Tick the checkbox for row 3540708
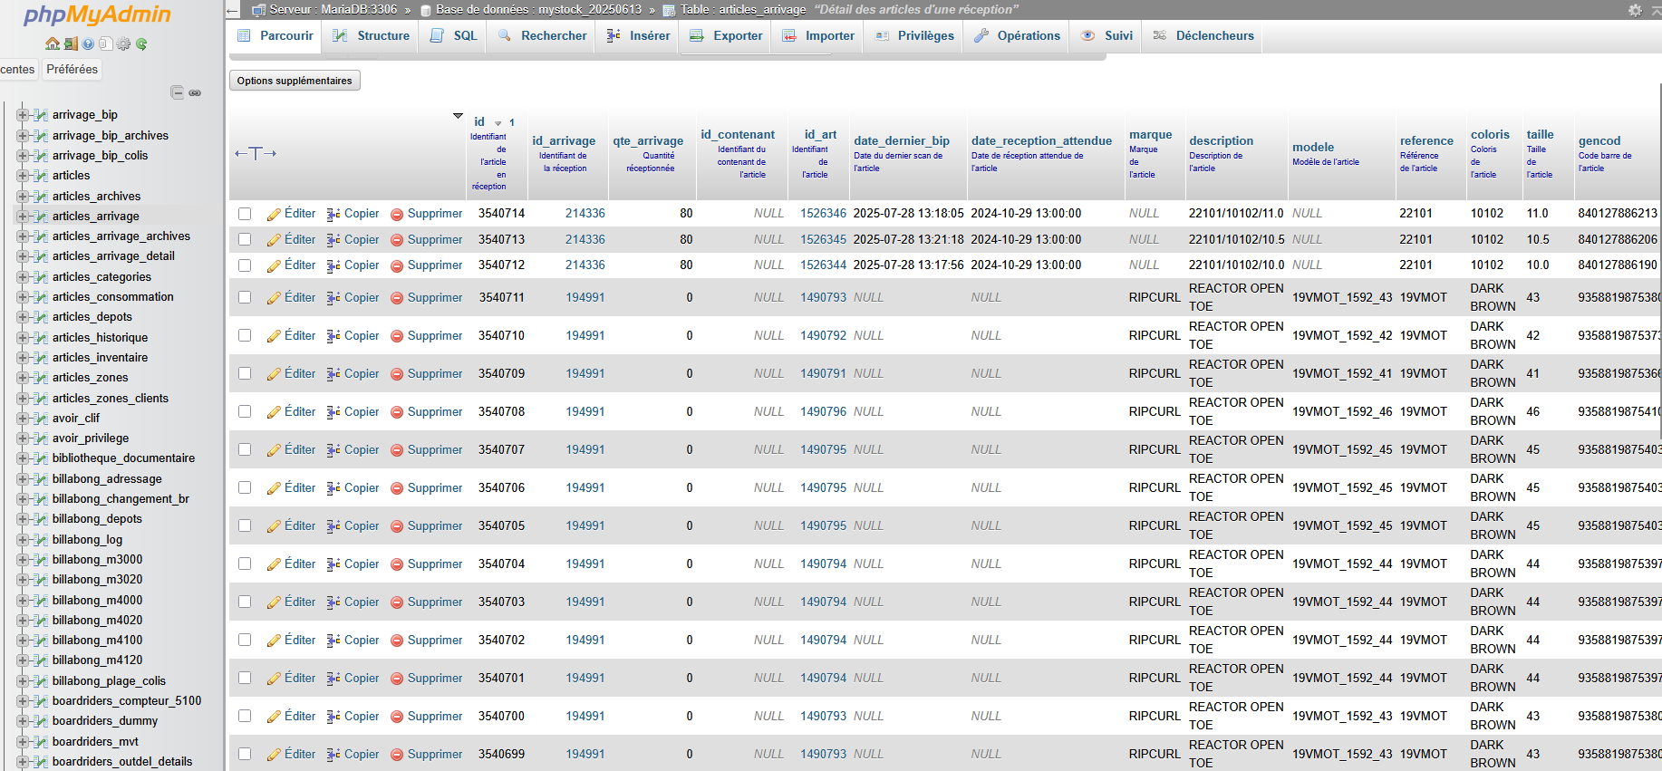The height and width of the screenshot is (771, 1662). (245, 411)
